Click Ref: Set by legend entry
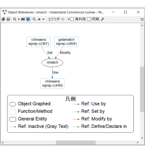 [88, 111]
